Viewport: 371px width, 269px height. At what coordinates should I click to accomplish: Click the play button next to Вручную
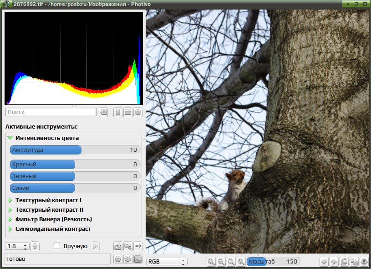point(95,246)
